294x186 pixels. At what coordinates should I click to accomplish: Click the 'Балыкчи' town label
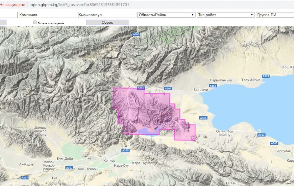click(201, 90)
